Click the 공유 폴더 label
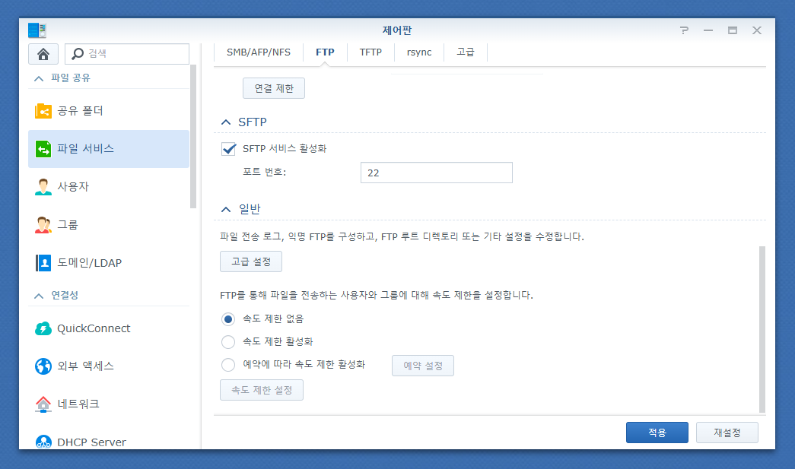 pos(80,111)
